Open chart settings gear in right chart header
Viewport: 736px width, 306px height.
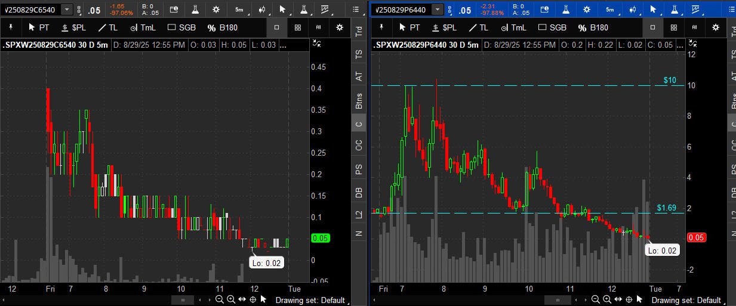click(x=587, y=10)
